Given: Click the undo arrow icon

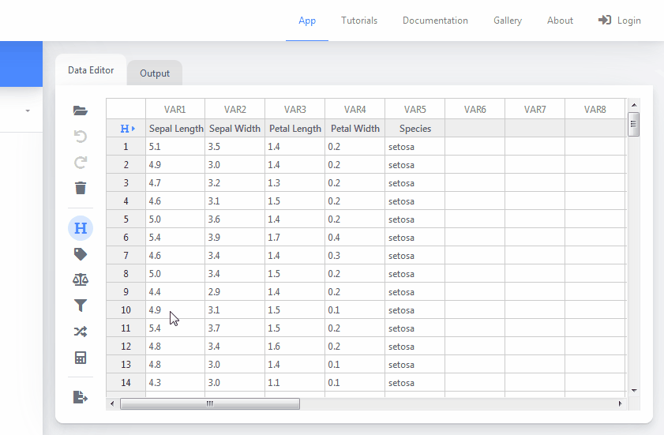Looking at the screenshot, I should pos(80,137).
